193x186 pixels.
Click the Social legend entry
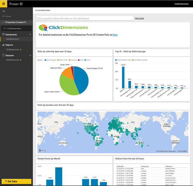point(87,60)
